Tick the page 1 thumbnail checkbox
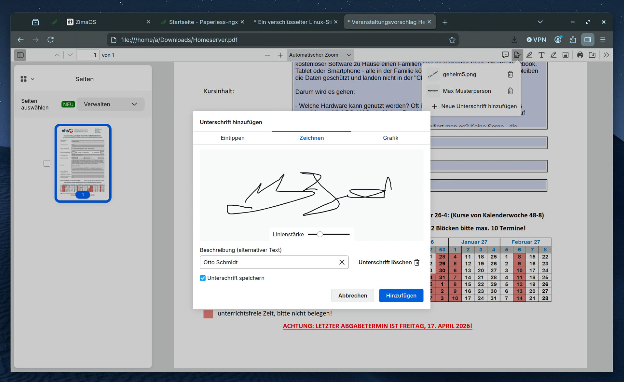The image size is (624, 382). (47, 163)
